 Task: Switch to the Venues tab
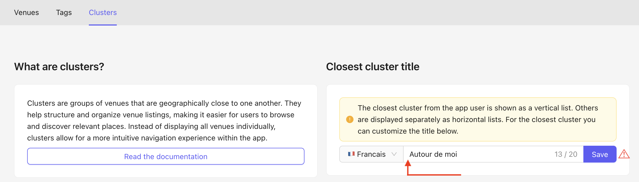[x=26, y=13]
